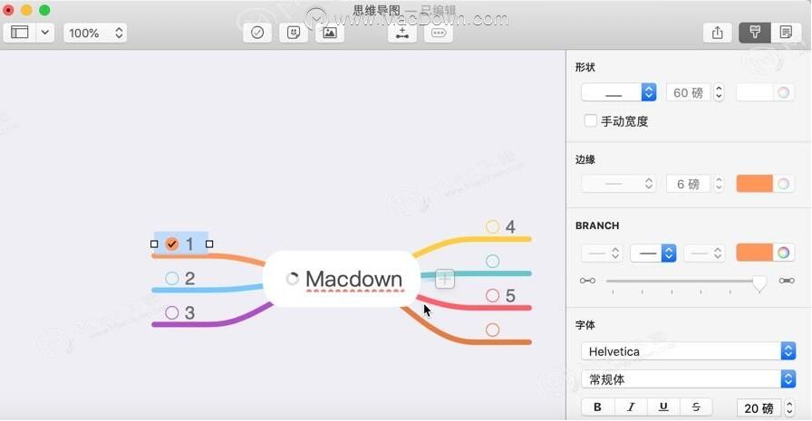The width and height of the screenshot is (812, 421).
Task: Open the 100% zoom level selector
Action: coord(95,33)
